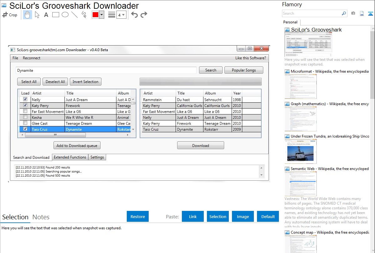The width and height of the screenshot is (375, 253).
Task: Open the Semantic Web snapshot thumbnail
Action: tap(301, 184)
